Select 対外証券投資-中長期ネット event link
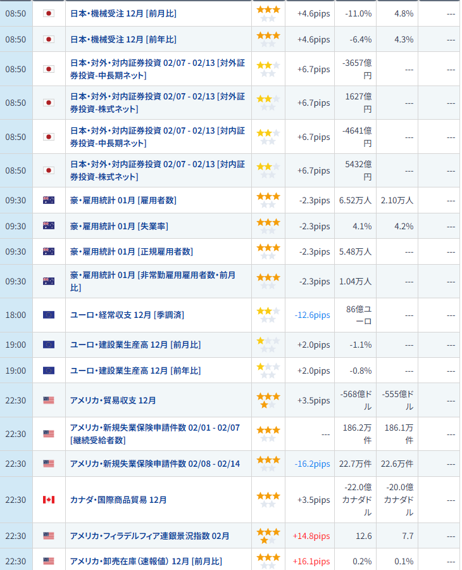 pos(157,69)
